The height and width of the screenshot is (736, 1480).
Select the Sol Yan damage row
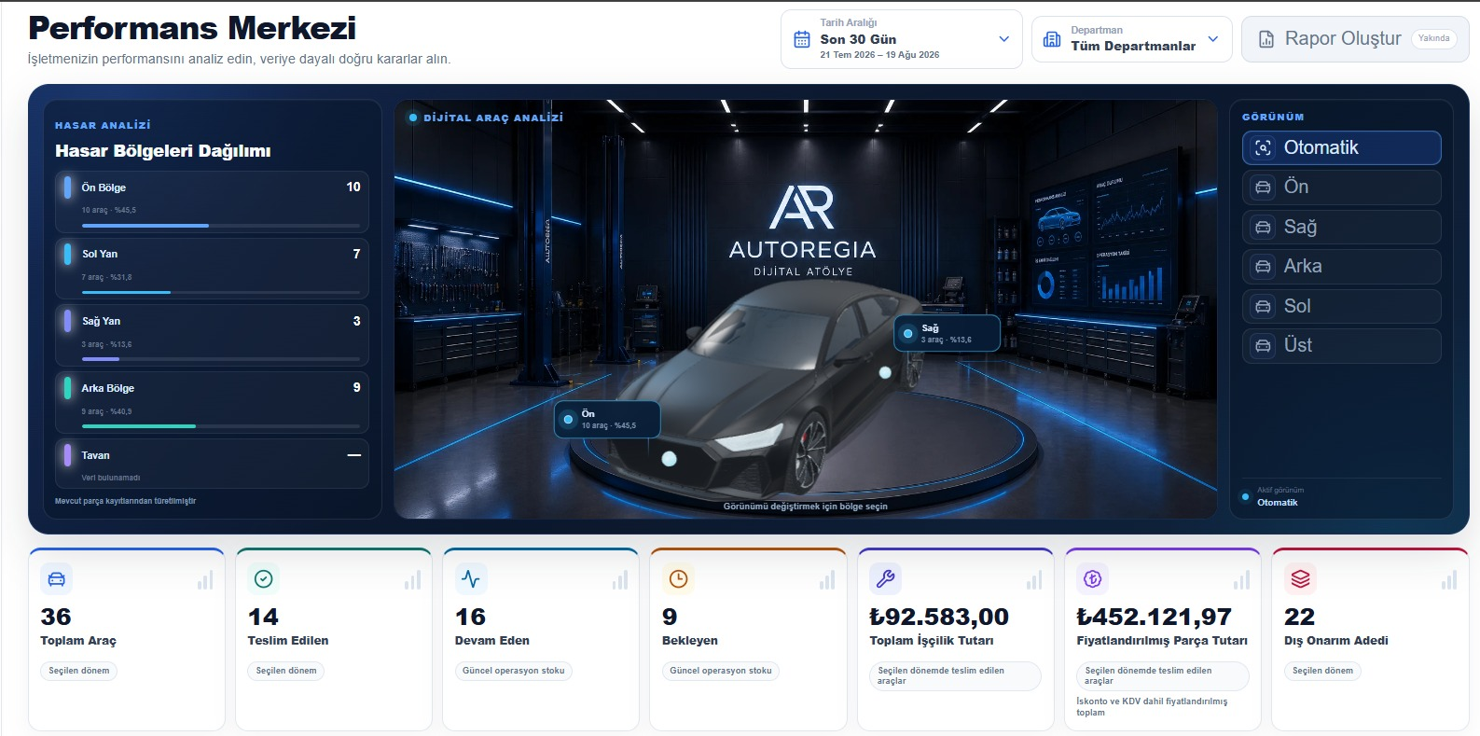click(212, 269)
